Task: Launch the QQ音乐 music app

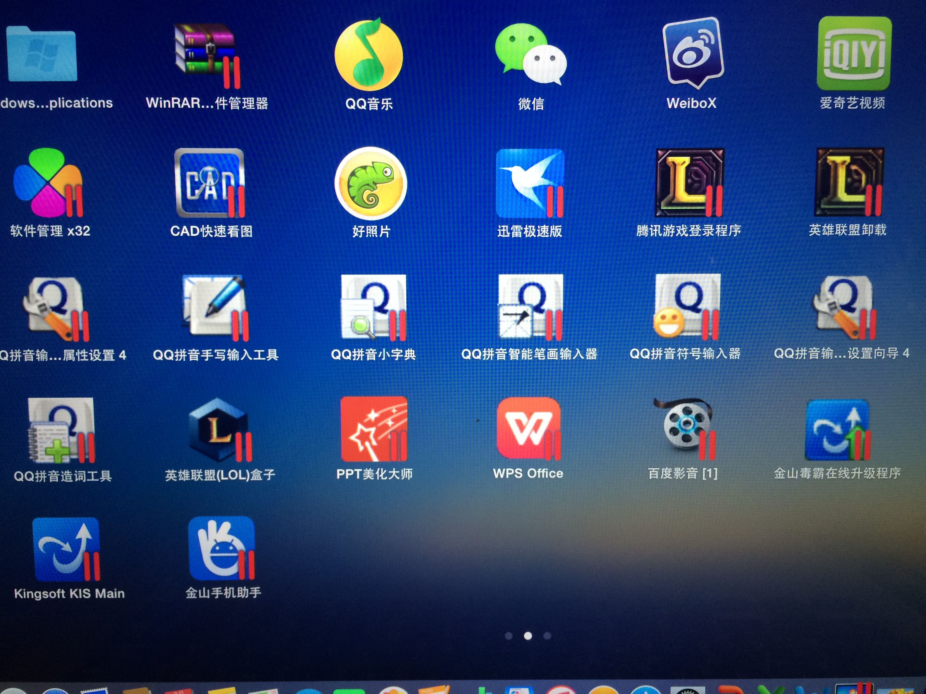Action: click(369, 55)
